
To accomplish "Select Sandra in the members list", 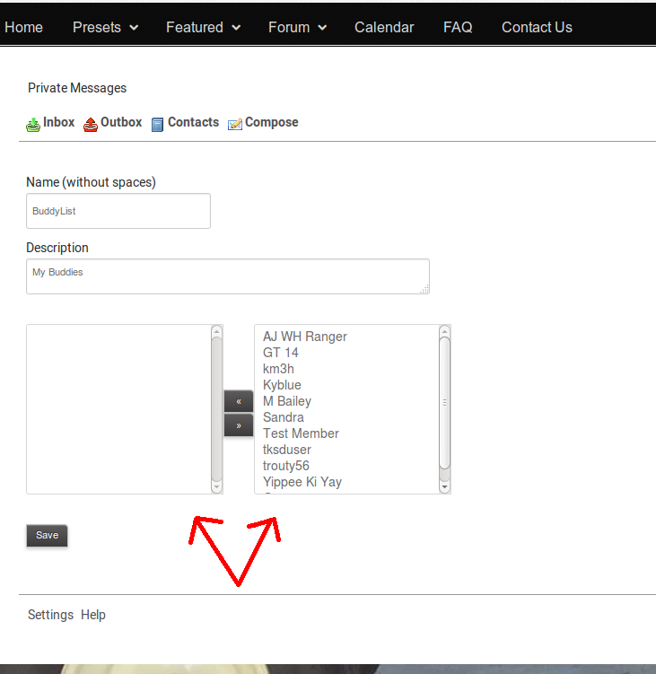I will (x=284, y=417).
